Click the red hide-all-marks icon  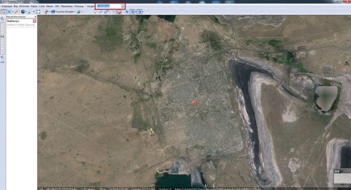coord(119,12)
